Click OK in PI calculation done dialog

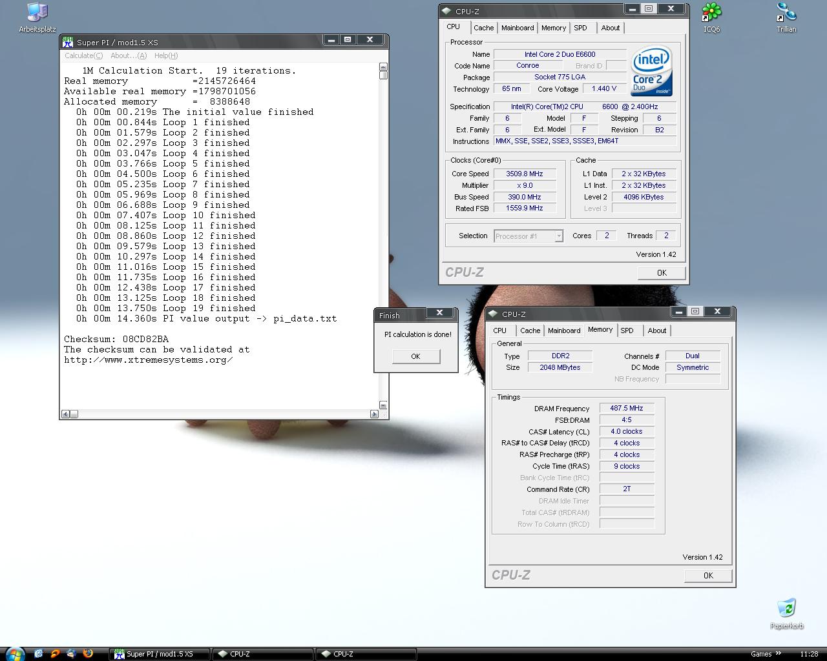[415, 356]
